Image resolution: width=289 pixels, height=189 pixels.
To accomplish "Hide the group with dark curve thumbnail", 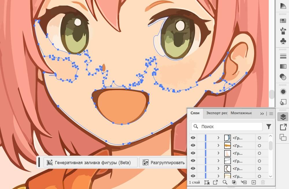I will 193,169.
